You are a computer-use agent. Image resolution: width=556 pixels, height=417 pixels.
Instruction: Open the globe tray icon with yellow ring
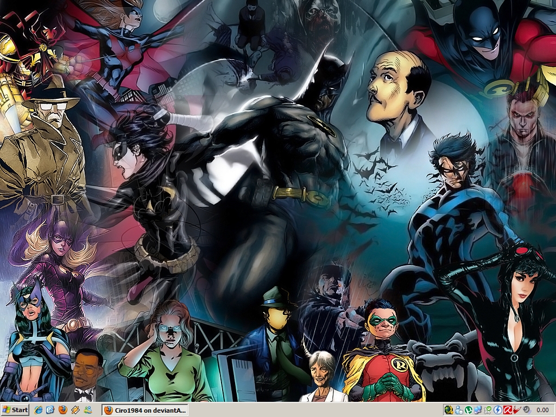click(x=449, y=410)
